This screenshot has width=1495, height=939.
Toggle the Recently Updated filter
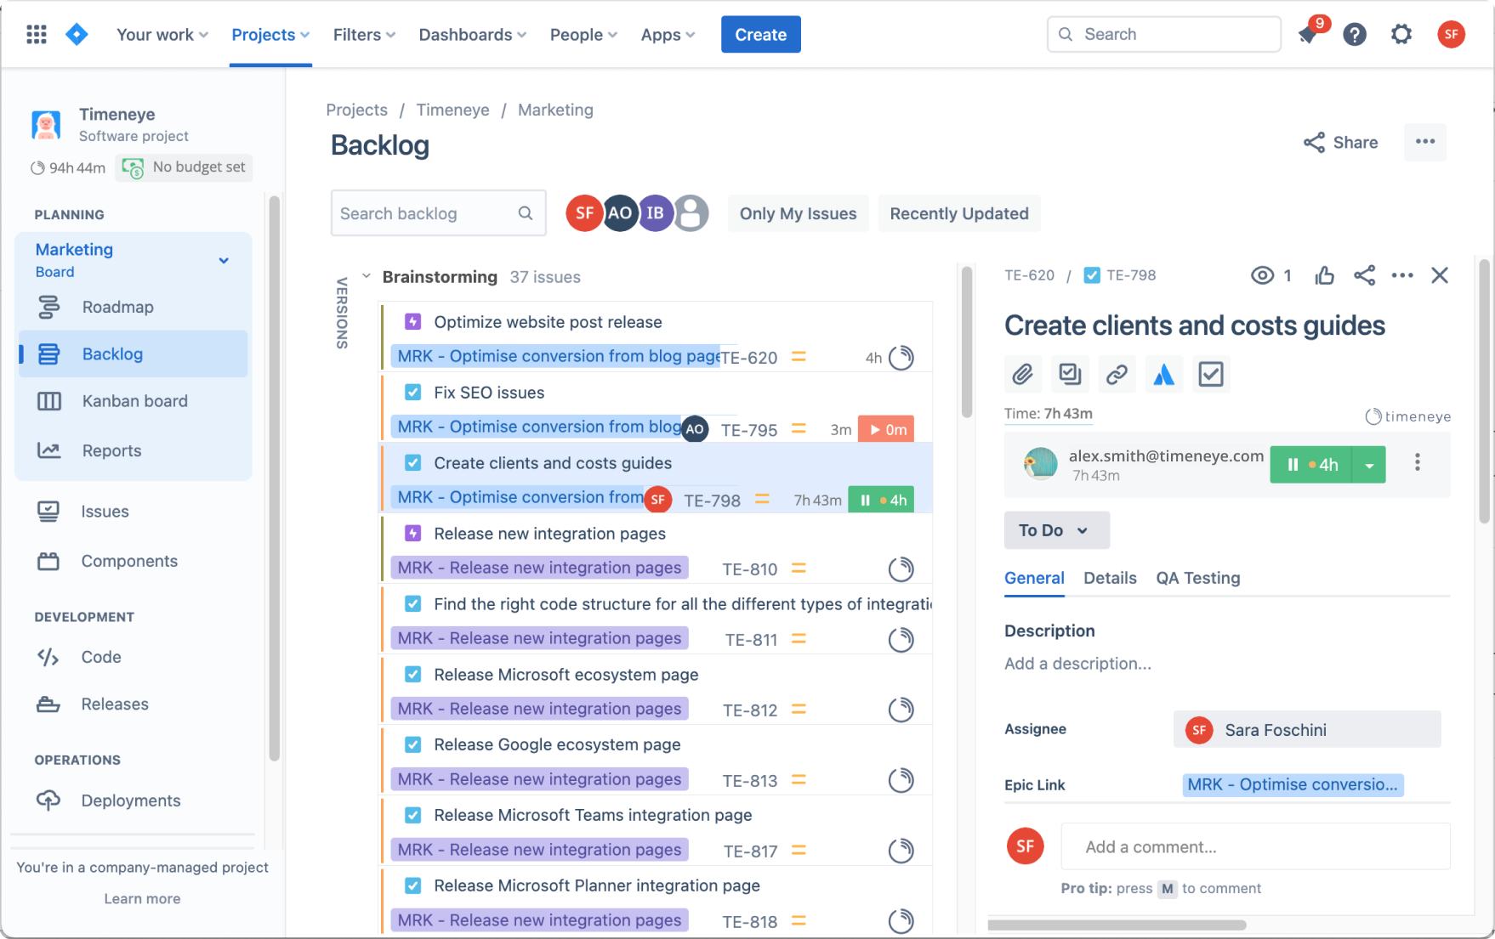click(x=958, y=213)
